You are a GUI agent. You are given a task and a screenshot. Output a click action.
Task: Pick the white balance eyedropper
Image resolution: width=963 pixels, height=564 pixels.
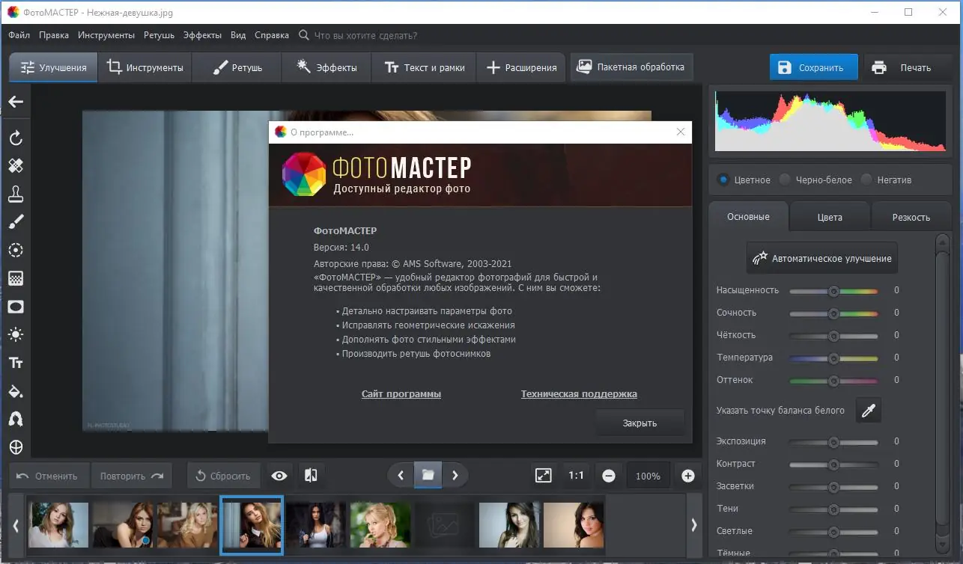click(868, 410)
